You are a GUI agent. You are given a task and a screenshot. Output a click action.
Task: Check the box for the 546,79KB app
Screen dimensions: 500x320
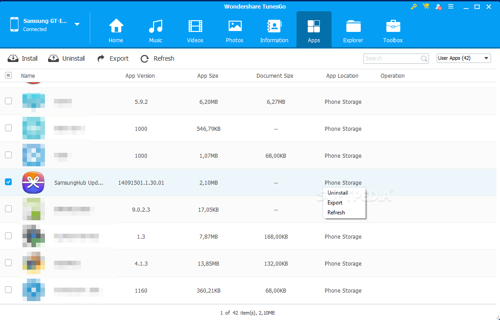pos(8,128)
